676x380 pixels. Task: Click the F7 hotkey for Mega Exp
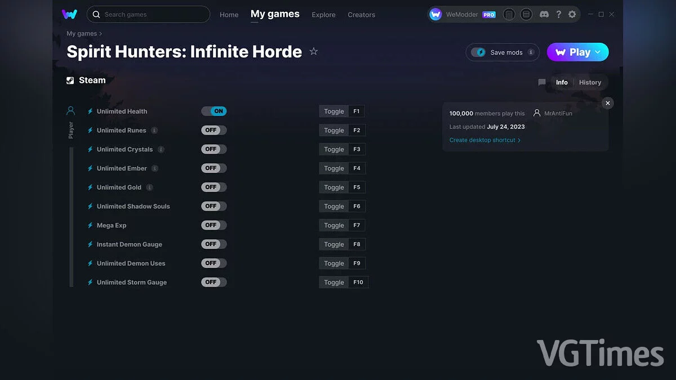tap(357, 225)
